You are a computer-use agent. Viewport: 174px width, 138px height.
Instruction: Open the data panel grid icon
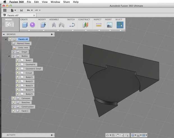coord(5,10)
